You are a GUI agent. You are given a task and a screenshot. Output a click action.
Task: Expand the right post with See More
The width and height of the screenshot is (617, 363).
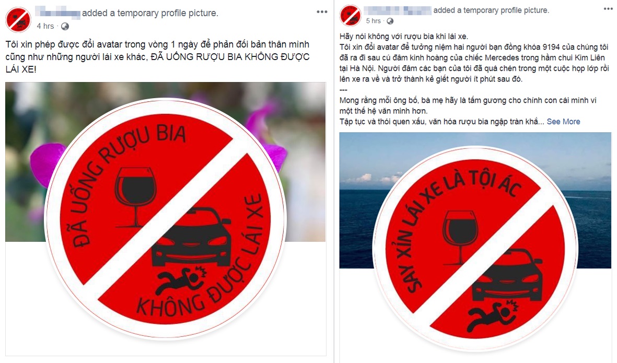pos(563,122)
